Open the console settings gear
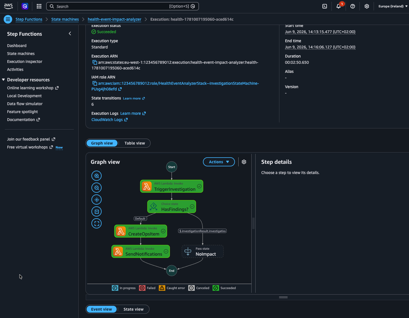Viewport: 409px width, 318px height. [367, 6]
